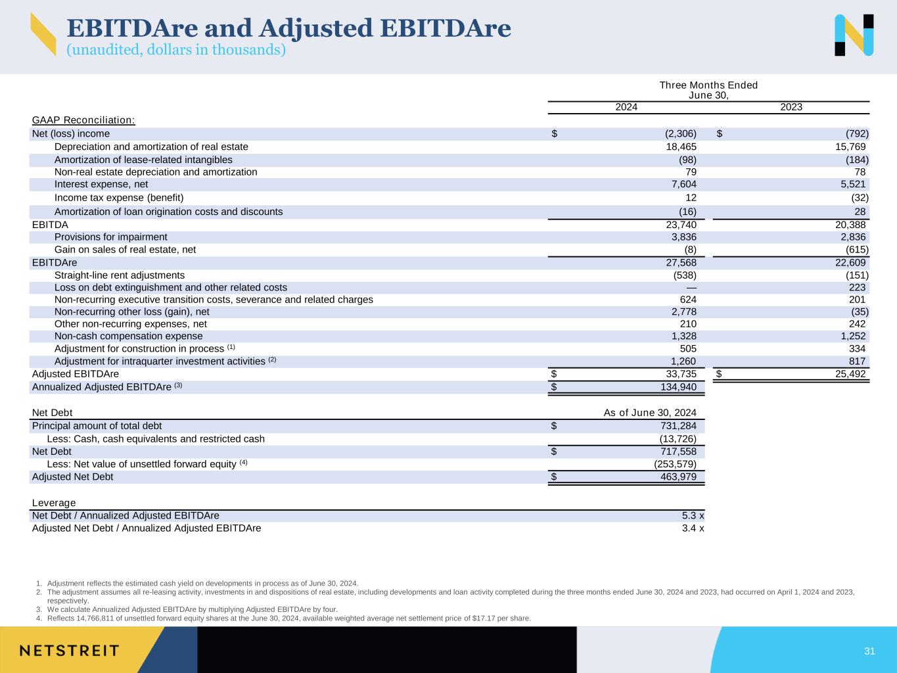Click the As of June 30, 2024 header

click(649, 413)
